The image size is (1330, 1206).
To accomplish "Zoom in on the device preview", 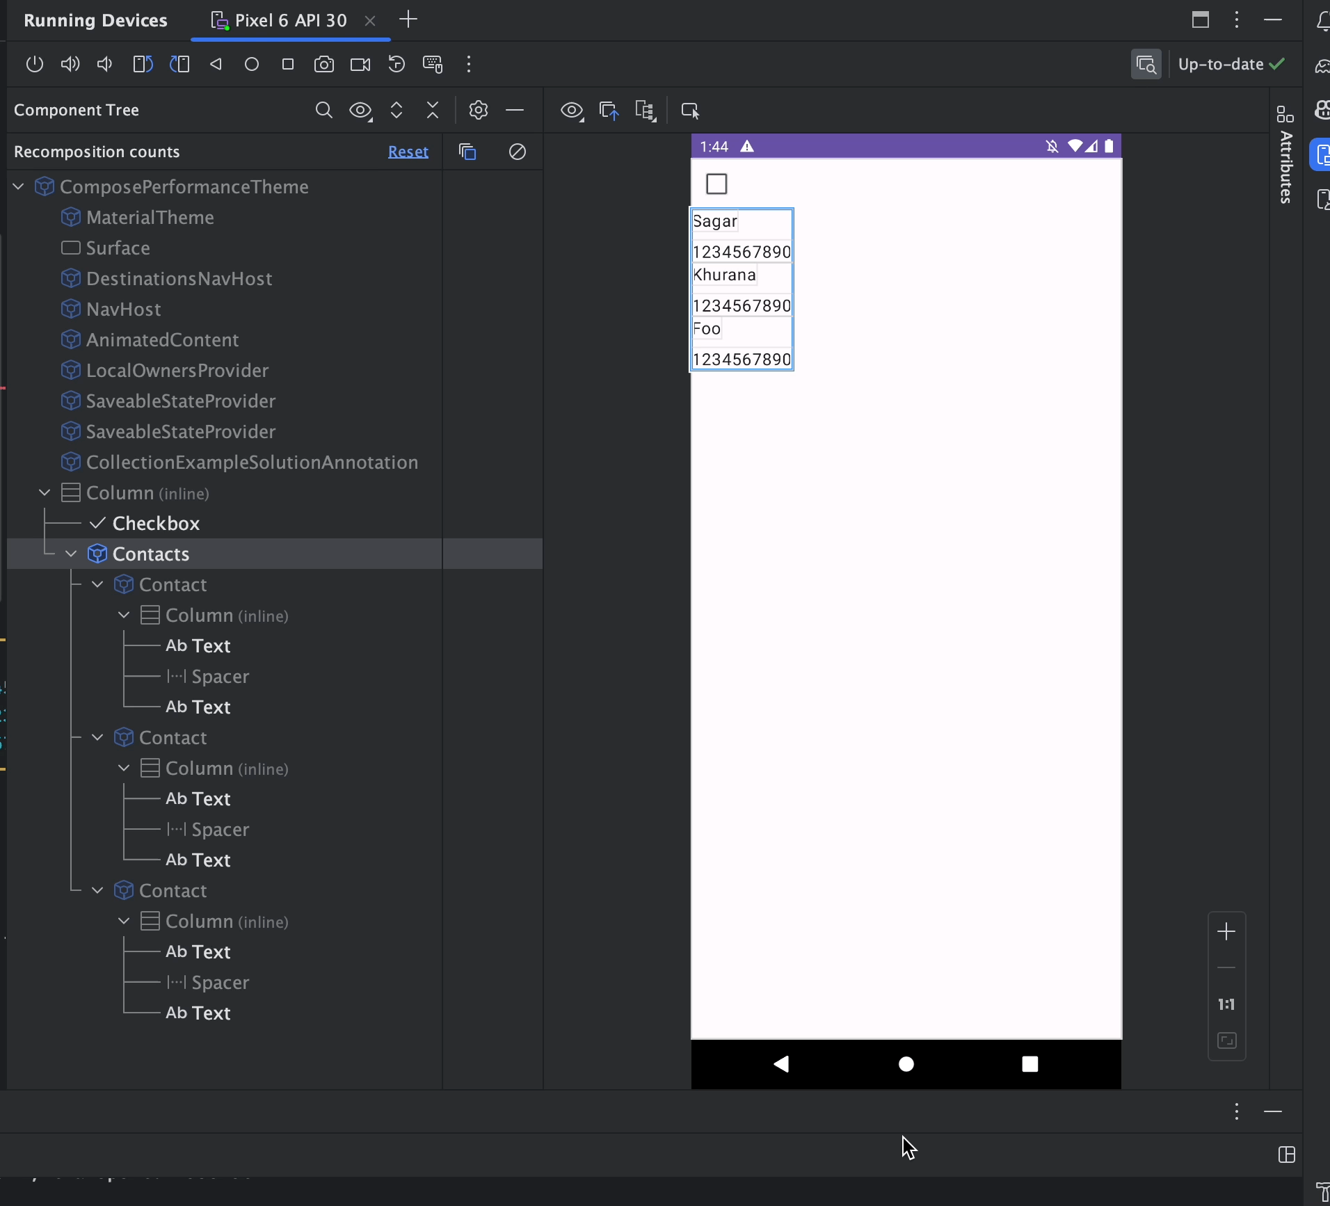I will click(x=1228, y=931).
